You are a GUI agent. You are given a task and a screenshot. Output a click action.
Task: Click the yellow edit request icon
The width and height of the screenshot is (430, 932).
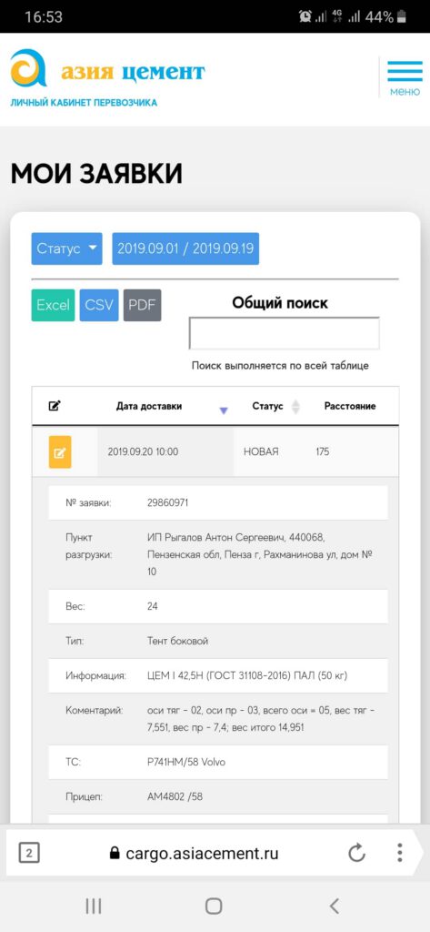(60, 452)
